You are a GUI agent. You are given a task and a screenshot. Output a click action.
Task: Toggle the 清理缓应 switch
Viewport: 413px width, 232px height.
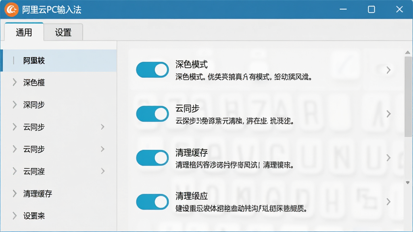pos(152,202)
